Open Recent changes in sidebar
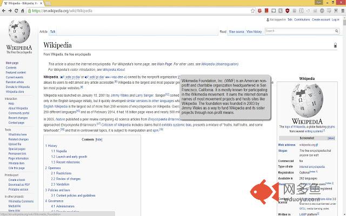Screen dimensions: 346x216 coord(18,118)
